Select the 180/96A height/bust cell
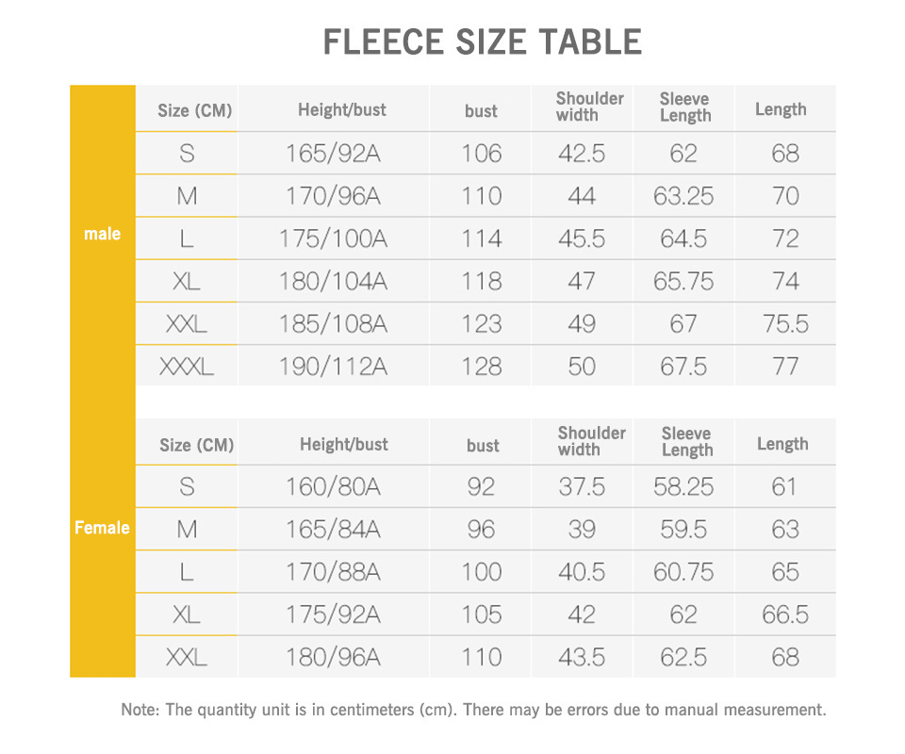 click(x=333, y=657)
